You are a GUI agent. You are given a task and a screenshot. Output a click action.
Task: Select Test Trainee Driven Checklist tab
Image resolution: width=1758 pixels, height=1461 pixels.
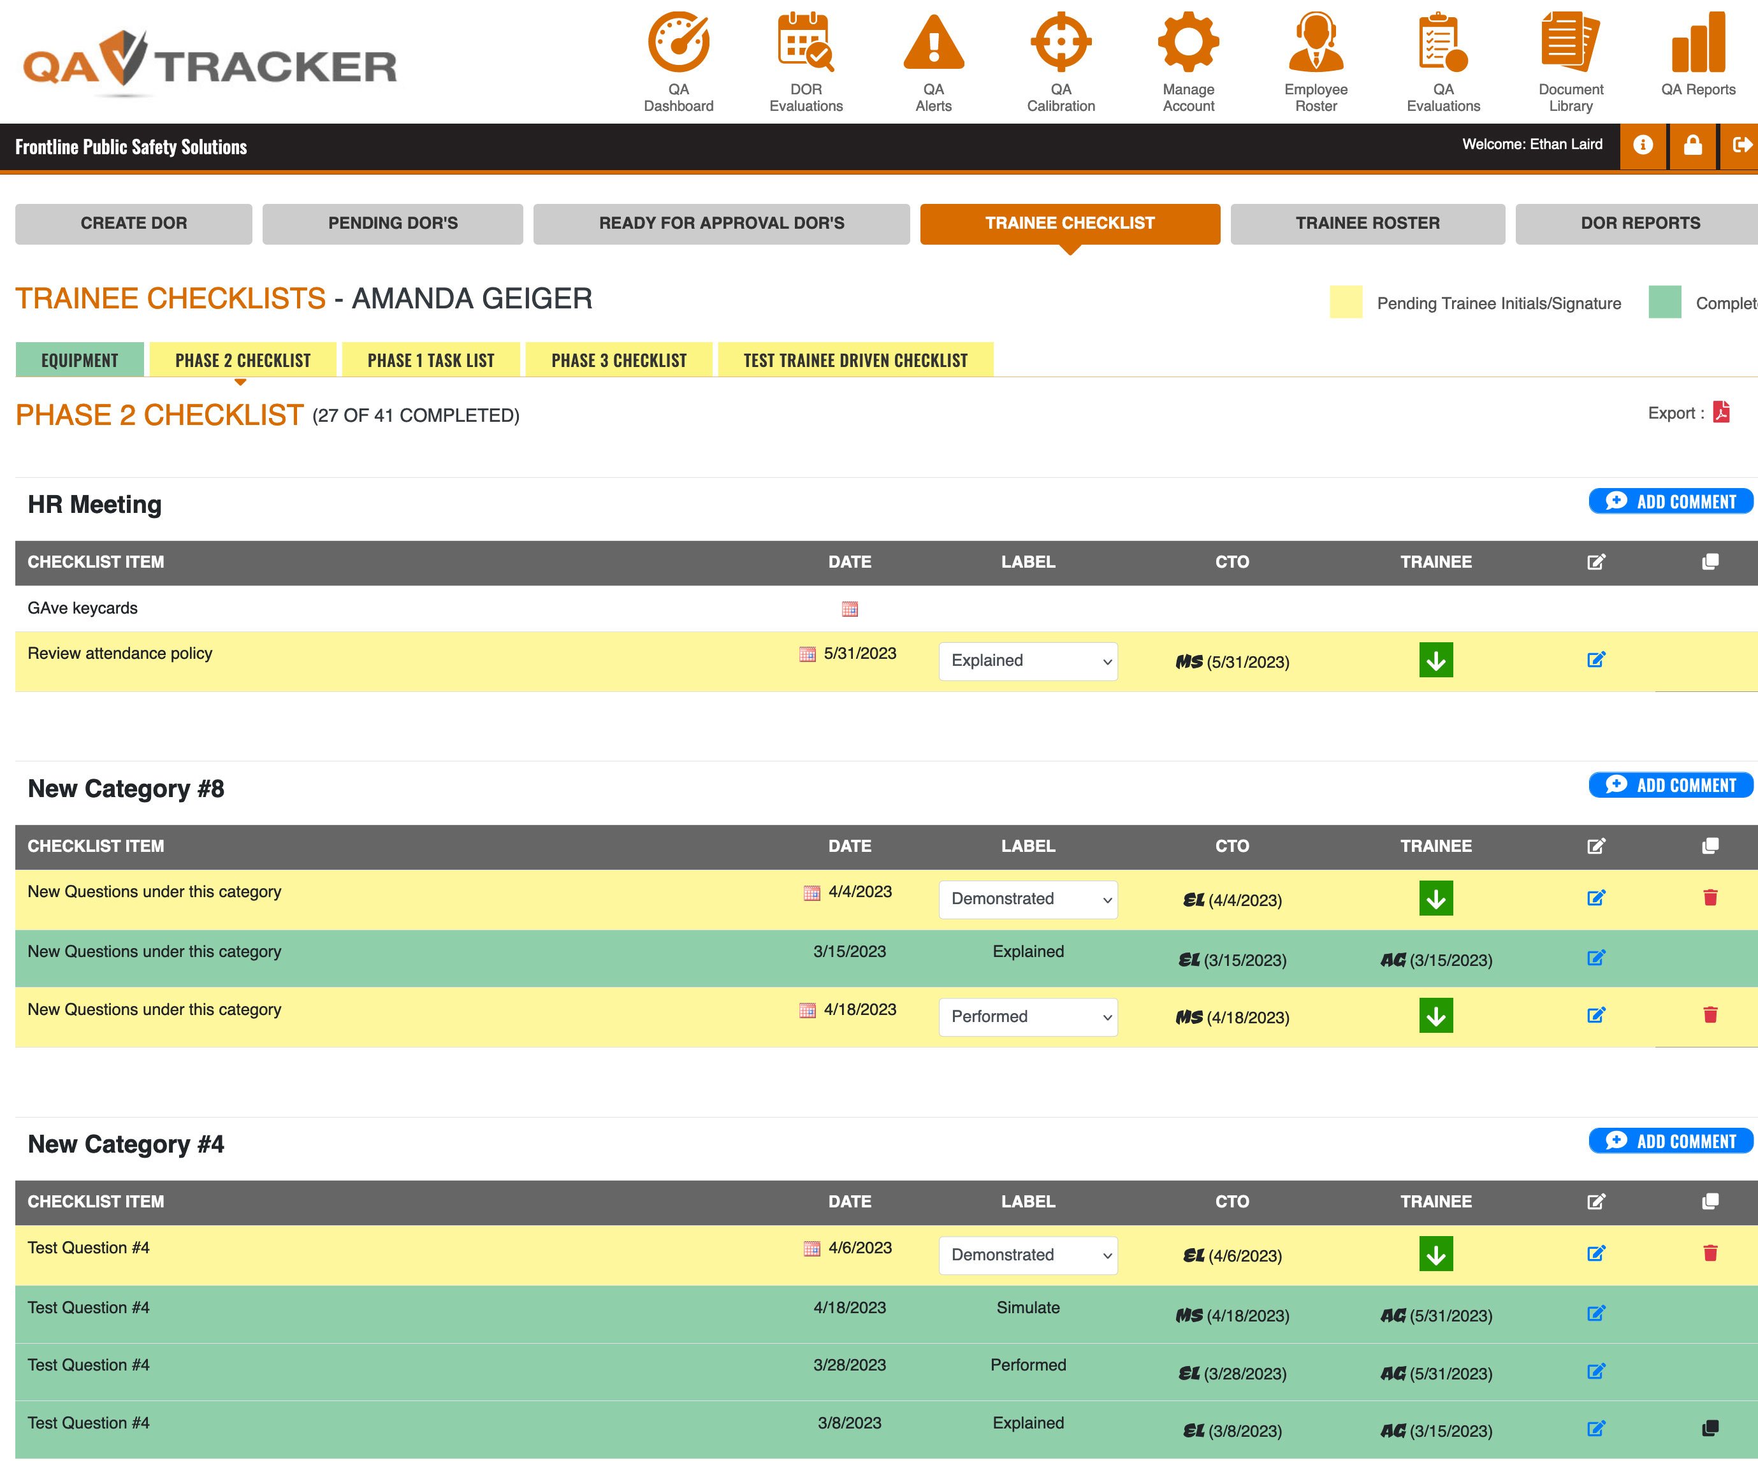click(x=855, y=360)
